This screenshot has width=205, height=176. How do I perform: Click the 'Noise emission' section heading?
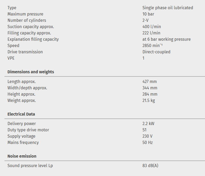coord(22,156)
